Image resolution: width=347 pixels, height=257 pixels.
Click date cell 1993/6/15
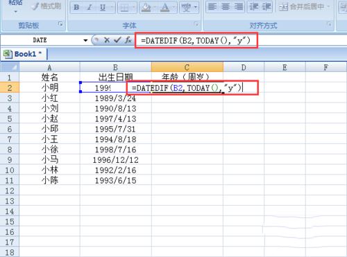tap(115, 180)
